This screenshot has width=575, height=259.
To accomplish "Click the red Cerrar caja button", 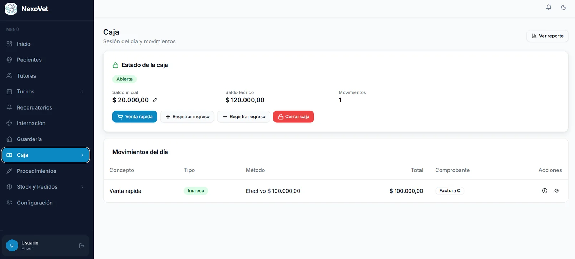I will click(294, 117).
